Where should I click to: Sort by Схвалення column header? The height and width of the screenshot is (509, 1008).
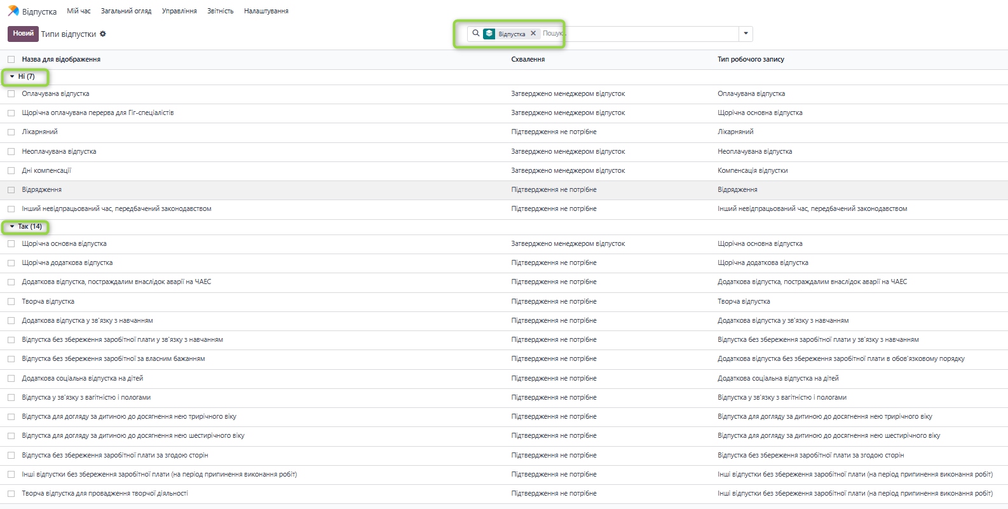[528, 59]
